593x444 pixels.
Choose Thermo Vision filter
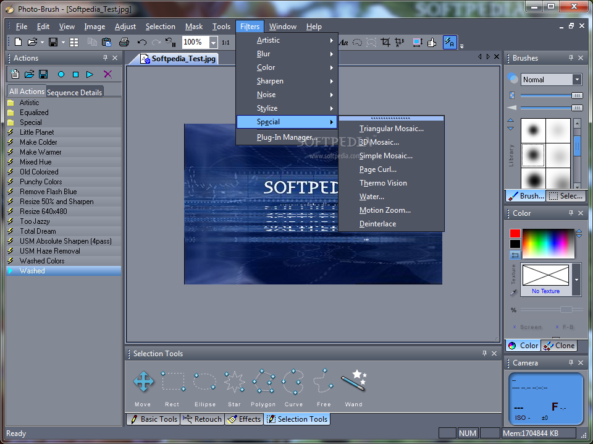point(392,183)
